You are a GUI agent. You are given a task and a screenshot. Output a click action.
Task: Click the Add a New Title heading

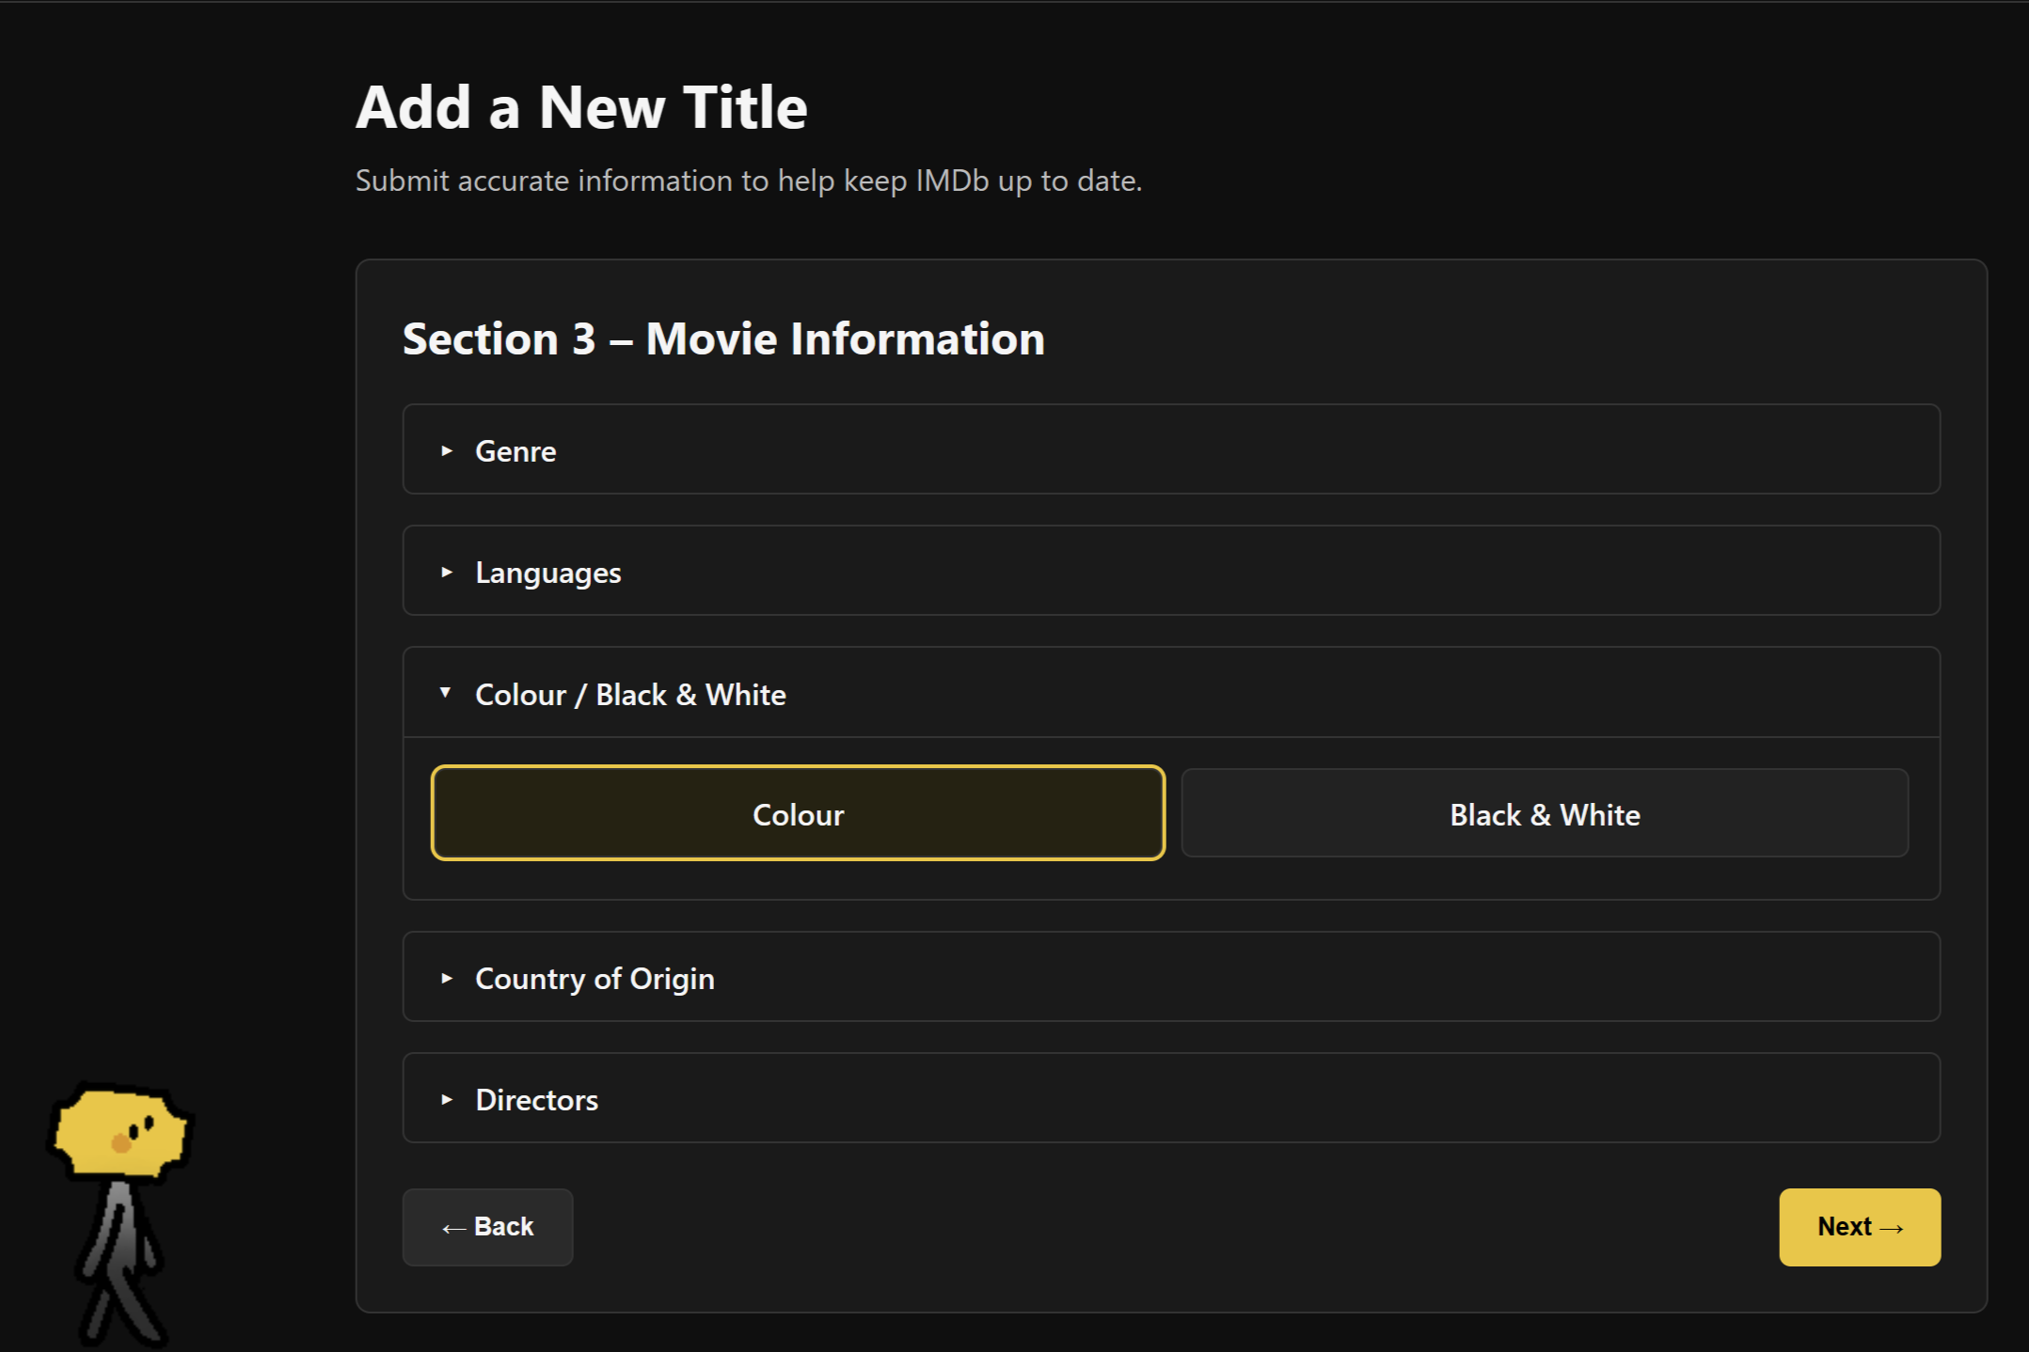click(x=581, y=107)
